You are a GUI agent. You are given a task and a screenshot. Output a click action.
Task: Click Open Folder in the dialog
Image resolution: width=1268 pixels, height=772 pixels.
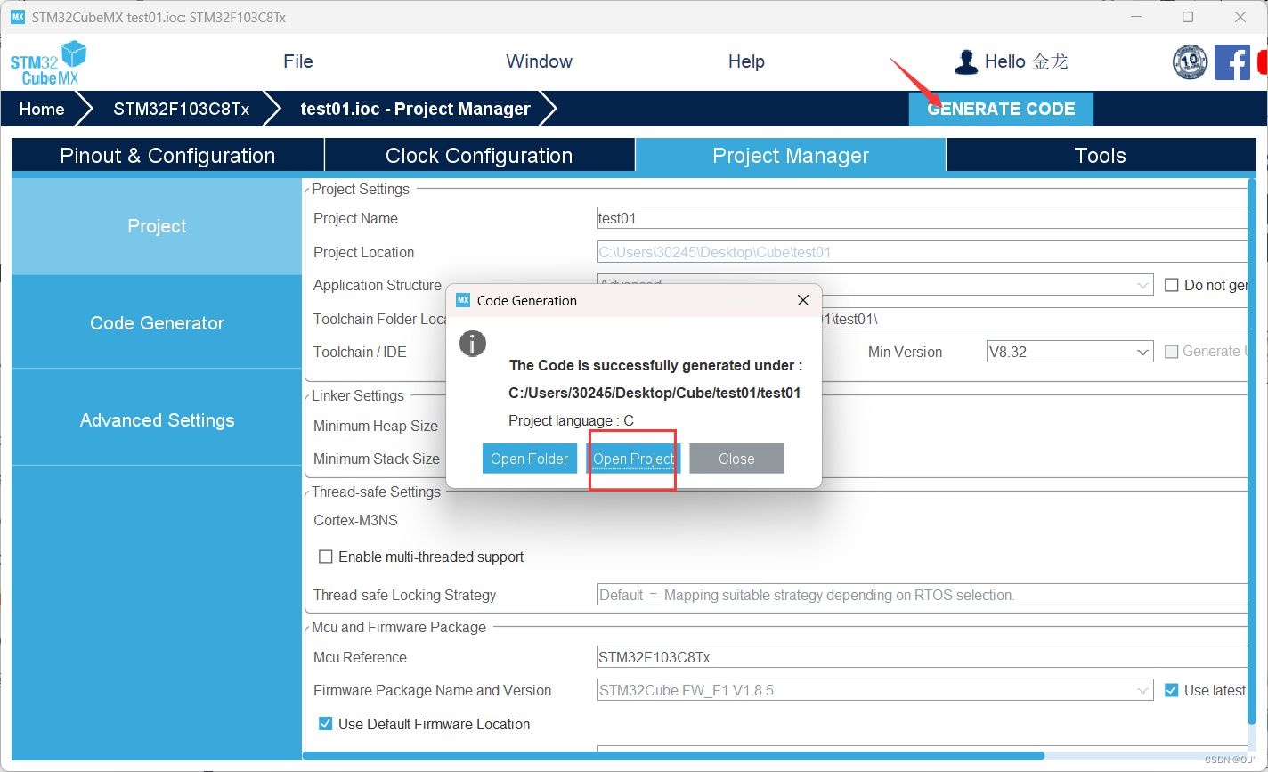(x=530, y=459)
